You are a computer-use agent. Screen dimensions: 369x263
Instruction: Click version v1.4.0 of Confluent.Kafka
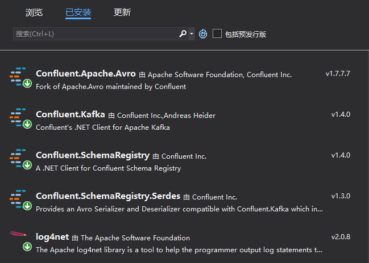(341, 114)
